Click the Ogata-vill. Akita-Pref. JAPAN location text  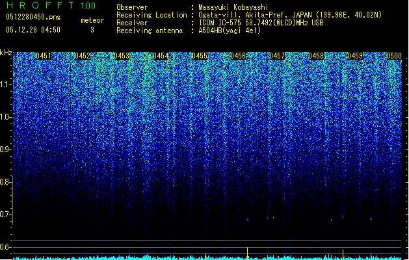[x=290, y=15]
